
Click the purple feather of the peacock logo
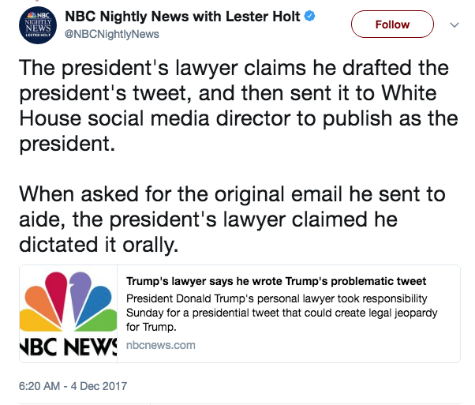(x=80, y=294)
